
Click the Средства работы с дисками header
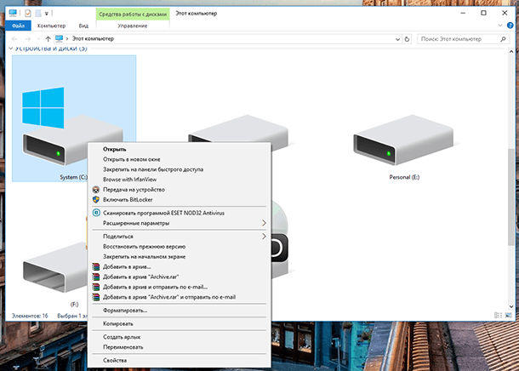tap(133, 14)
